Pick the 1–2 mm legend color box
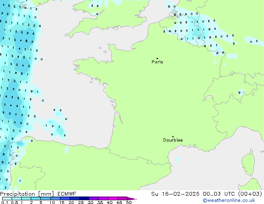264x204 pixels. coord(26,199)
